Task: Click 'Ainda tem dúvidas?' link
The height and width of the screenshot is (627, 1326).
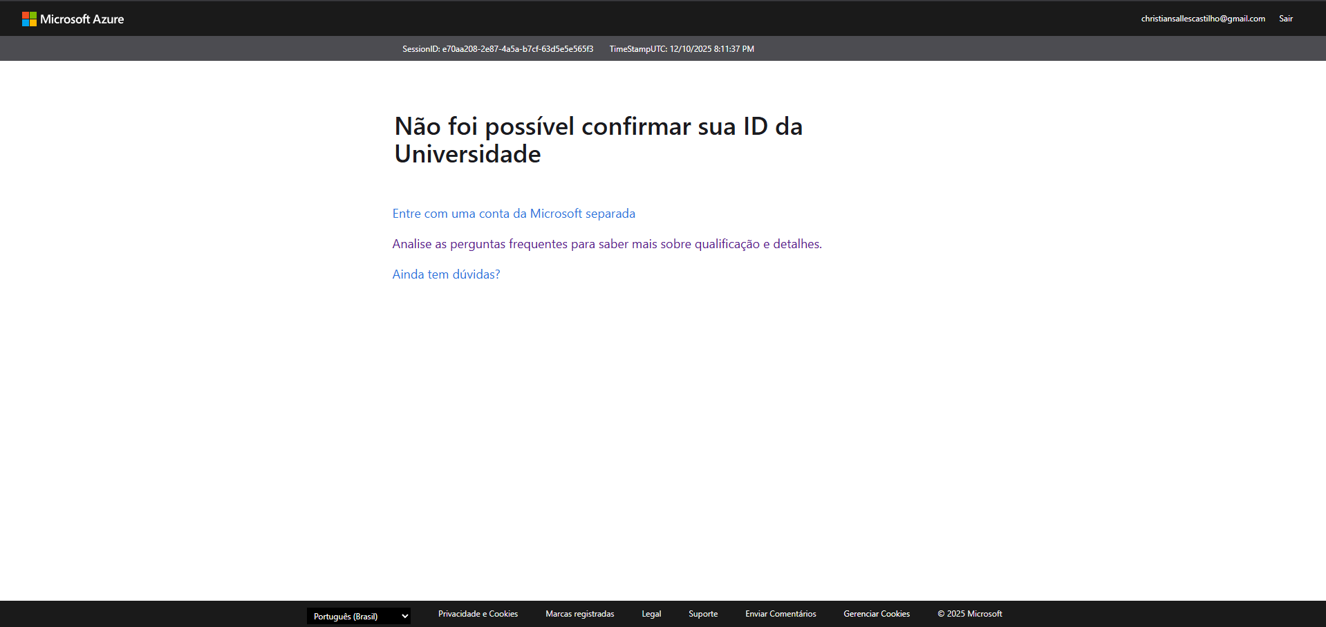Action: [x=446, y=274]
